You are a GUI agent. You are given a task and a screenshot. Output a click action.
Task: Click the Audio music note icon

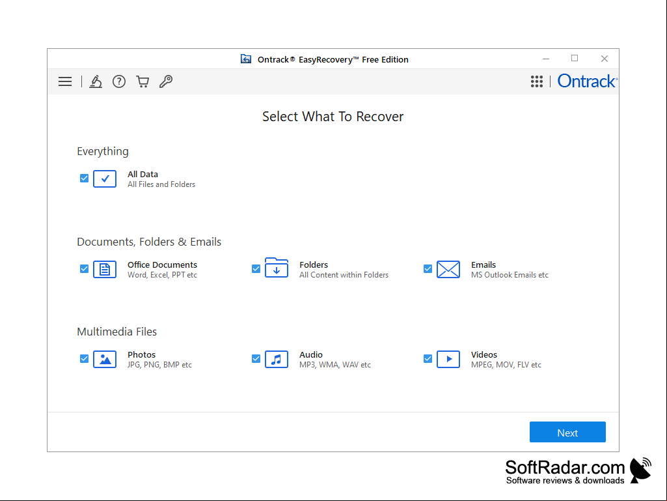click(x=277, y=359)
